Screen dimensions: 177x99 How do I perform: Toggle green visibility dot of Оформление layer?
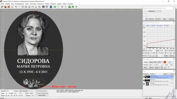pos(144,77)
